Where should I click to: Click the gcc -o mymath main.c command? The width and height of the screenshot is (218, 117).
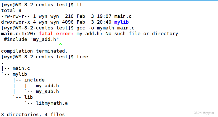105,28
